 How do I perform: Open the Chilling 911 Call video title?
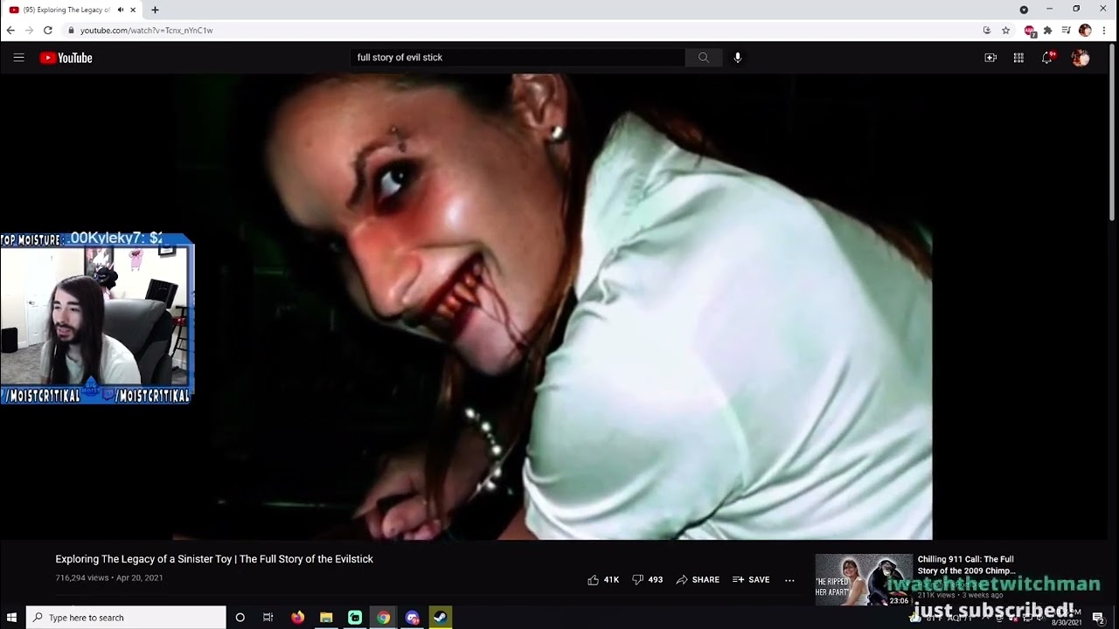tap(966, 565)
